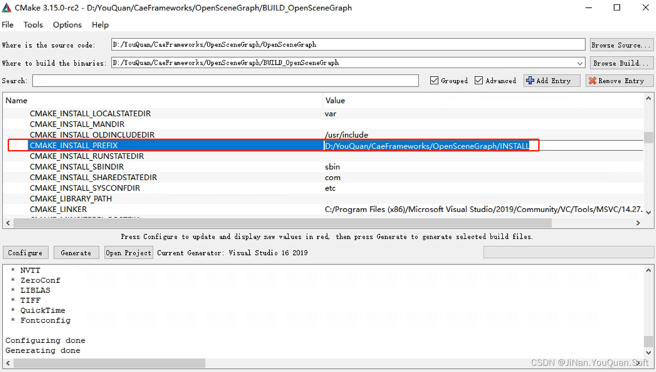Click the 'var' value cell
This screenshot has height=372, width=656.
click(x=331, y=114)
